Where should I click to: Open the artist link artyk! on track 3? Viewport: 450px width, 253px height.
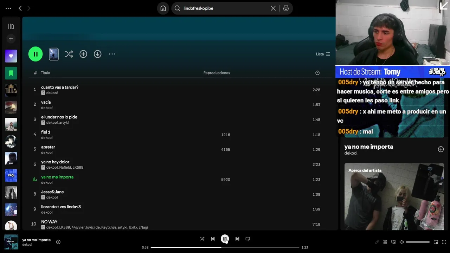64,123
